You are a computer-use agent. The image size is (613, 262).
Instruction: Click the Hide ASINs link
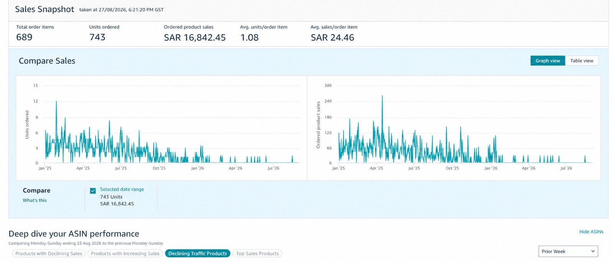click(591, 232)
